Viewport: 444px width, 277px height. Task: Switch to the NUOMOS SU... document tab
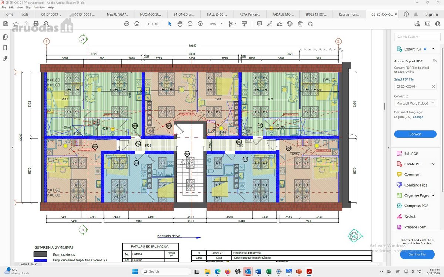click(x=150, y=14)
